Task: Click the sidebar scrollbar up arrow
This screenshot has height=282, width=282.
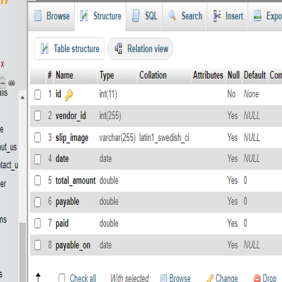Action: (23, 97)
